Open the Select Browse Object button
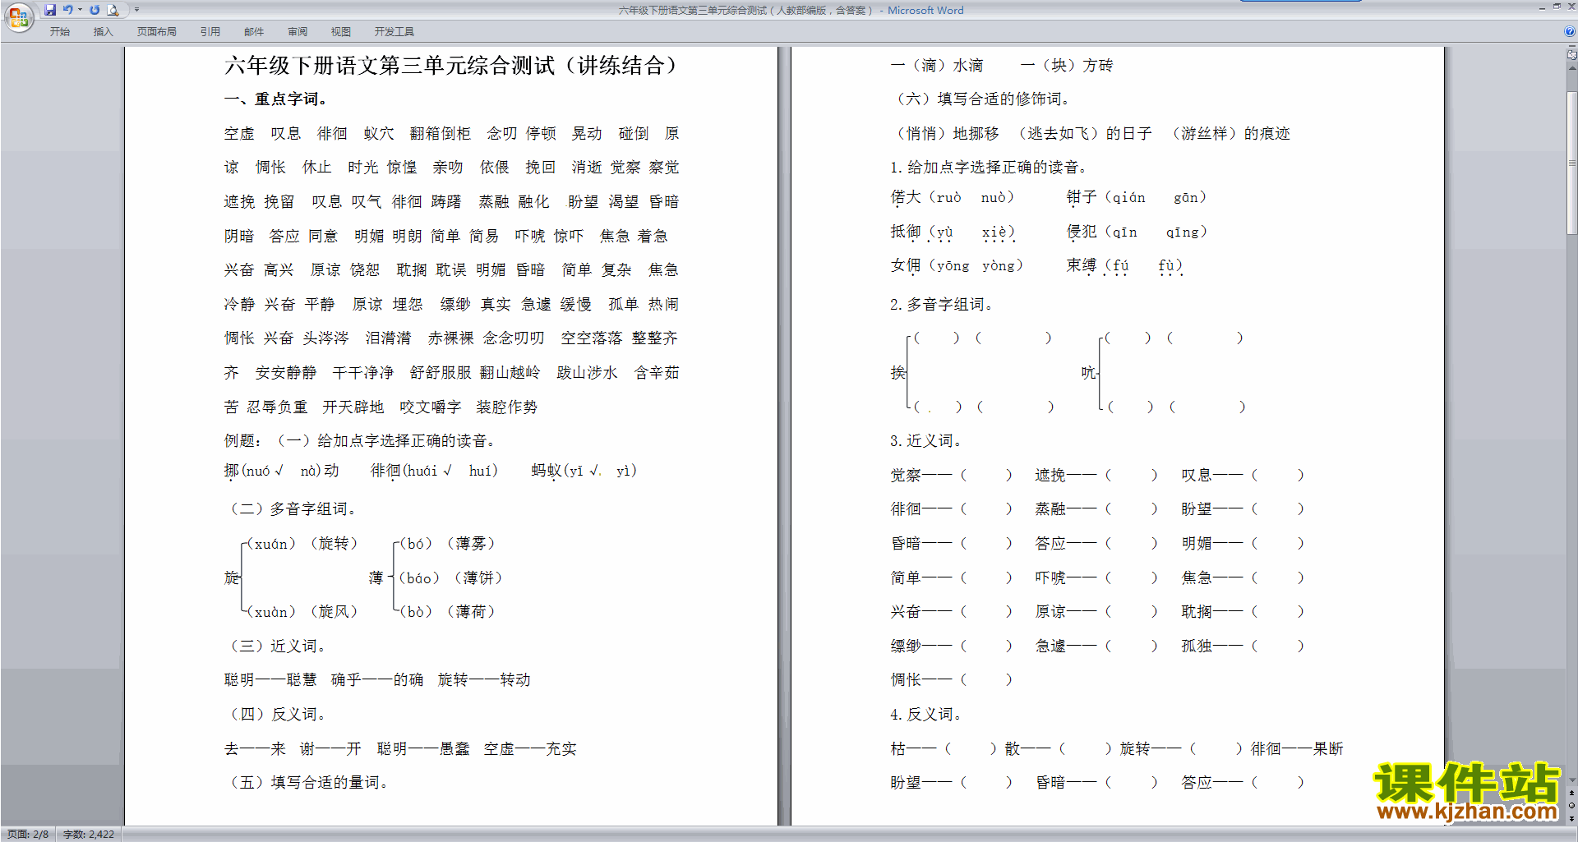The height and width of the screenshot is (842, 1578). tap(1571, 806)
